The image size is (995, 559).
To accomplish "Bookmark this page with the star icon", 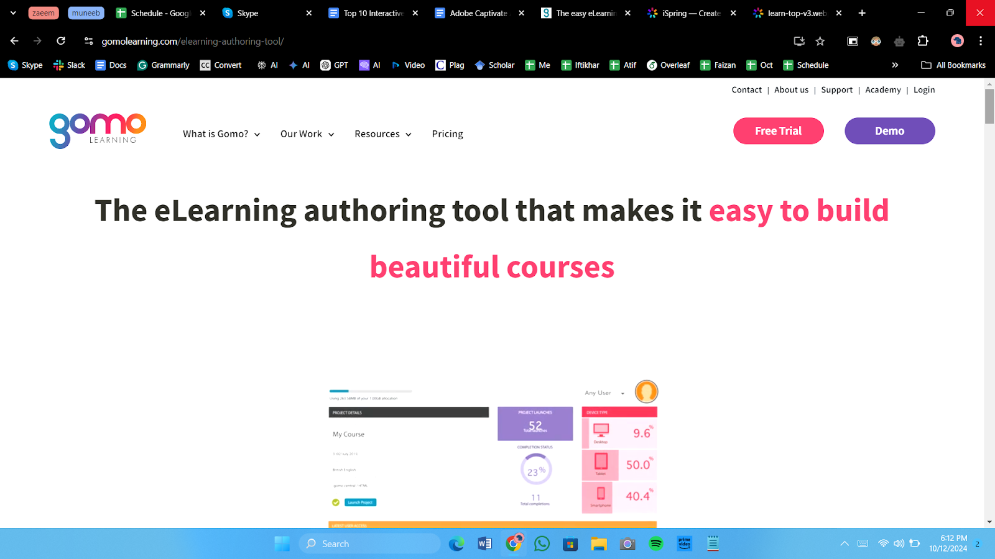I will 820,41.
